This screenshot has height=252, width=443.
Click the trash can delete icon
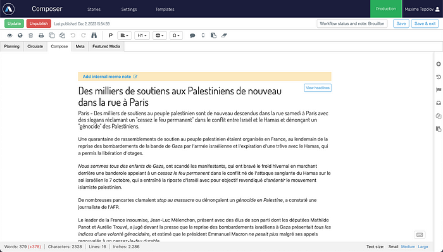(30, 35)
